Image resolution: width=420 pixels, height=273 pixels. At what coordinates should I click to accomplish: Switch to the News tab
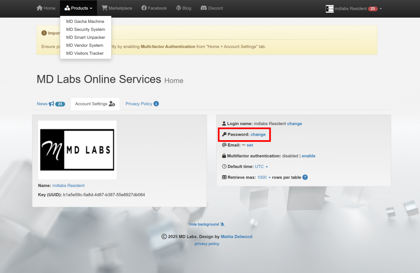tap(42, 104)
